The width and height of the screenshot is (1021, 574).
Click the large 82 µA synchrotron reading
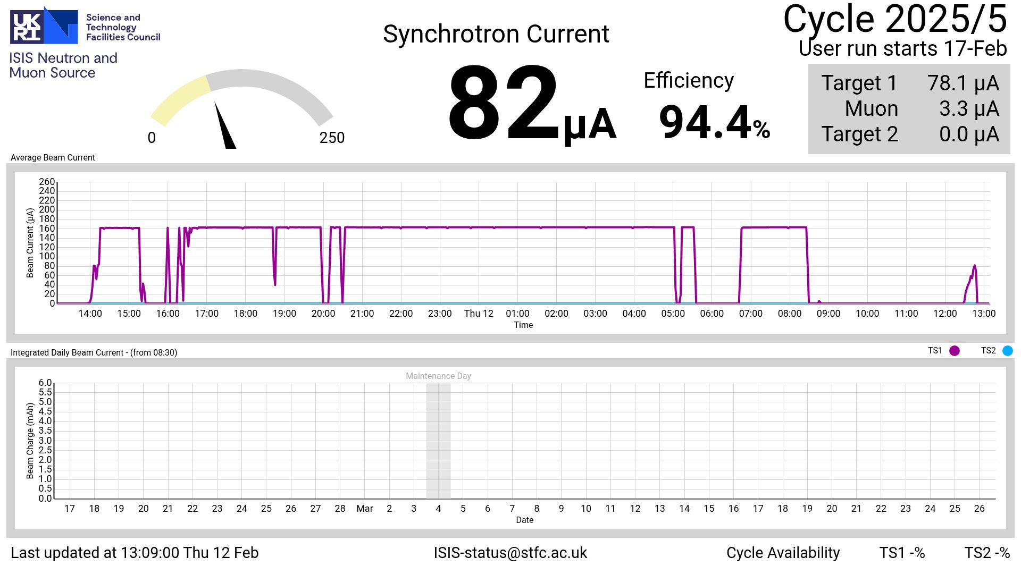pyautogui.click(x=532, y=104)
